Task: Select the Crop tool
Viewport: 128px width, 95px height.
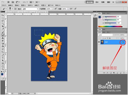Action: pos(3,26)
